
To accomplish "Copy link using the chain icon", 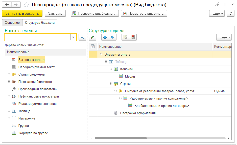I will [x=217, y=5].
